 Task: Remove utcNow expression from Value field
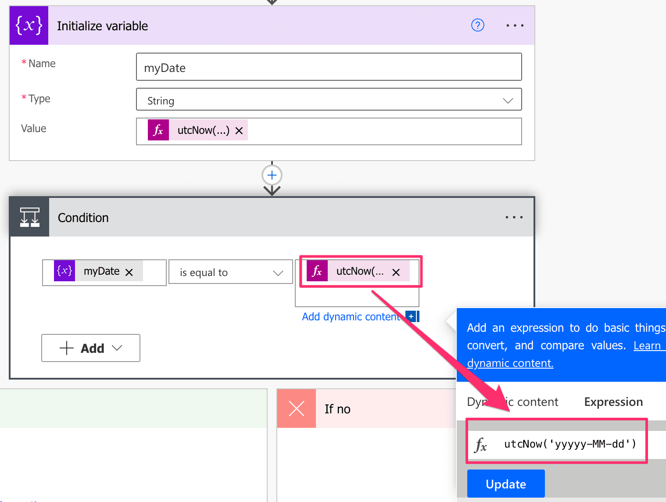[239, 130]
